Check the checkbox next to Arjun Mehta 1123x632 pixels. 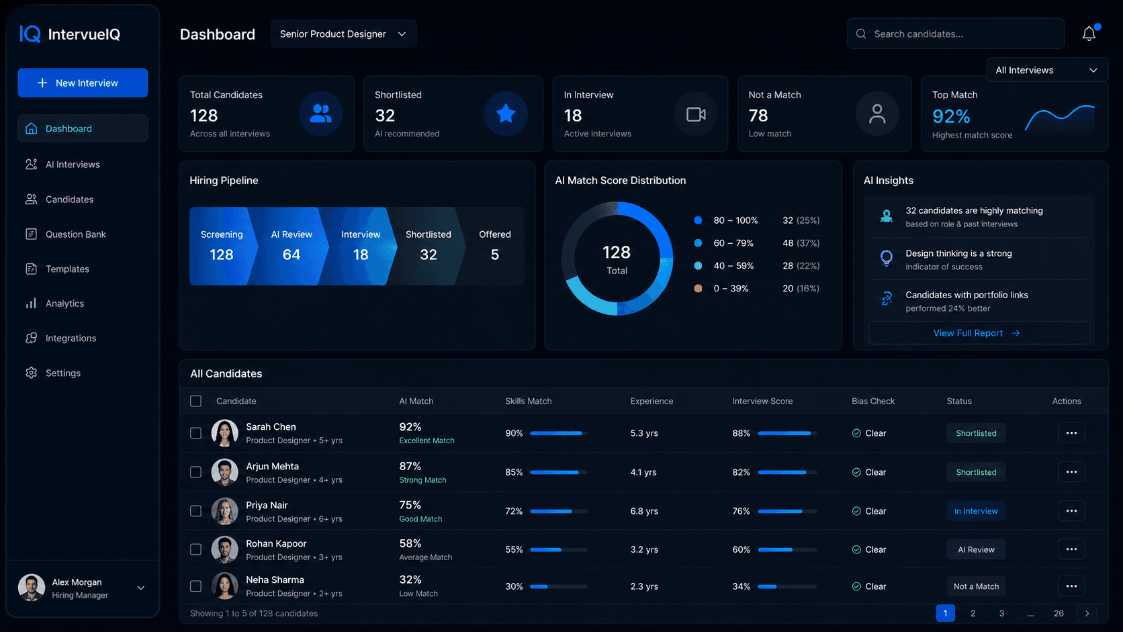coord(195,471)
